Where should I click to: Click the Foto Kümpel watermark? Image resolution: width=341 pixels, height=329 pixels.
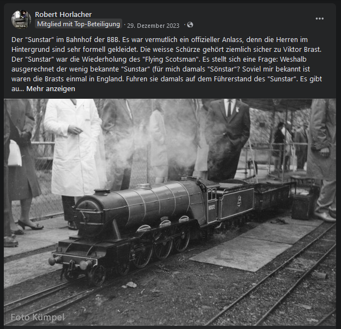[x=38, y=317]
